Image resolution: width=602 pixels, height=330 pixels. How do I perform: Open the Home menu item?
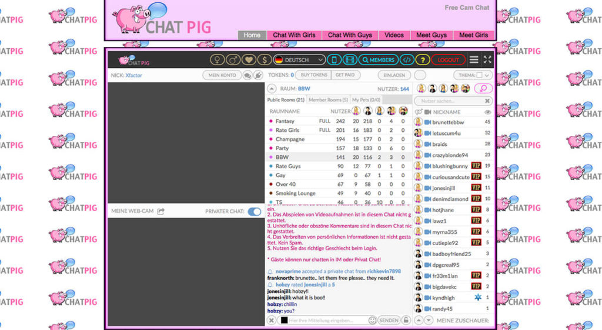tap(252, 35)
